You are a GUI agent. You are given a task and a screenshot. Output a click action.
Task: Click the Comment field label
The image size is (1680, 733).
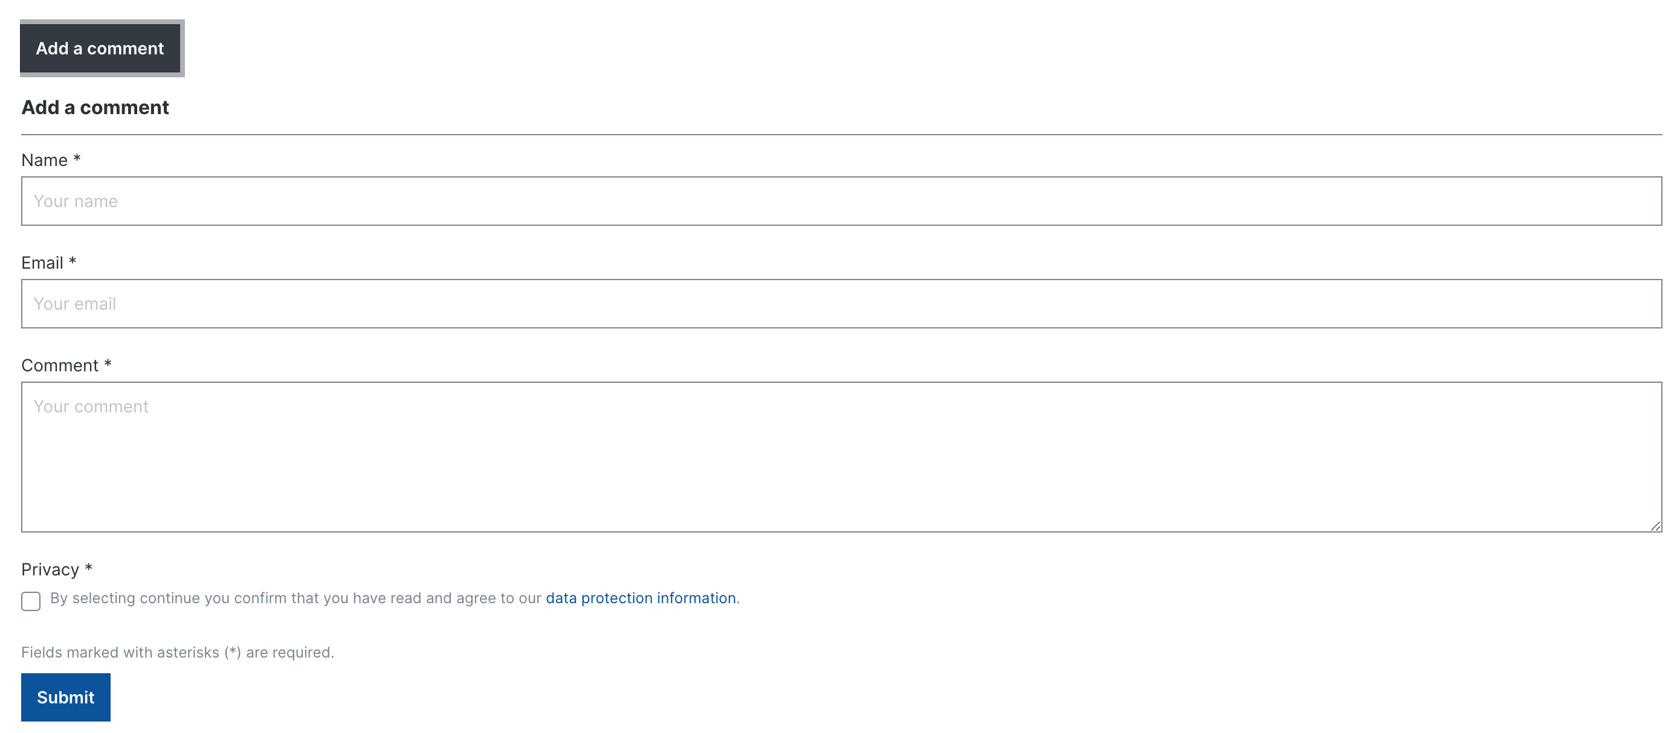60,365
